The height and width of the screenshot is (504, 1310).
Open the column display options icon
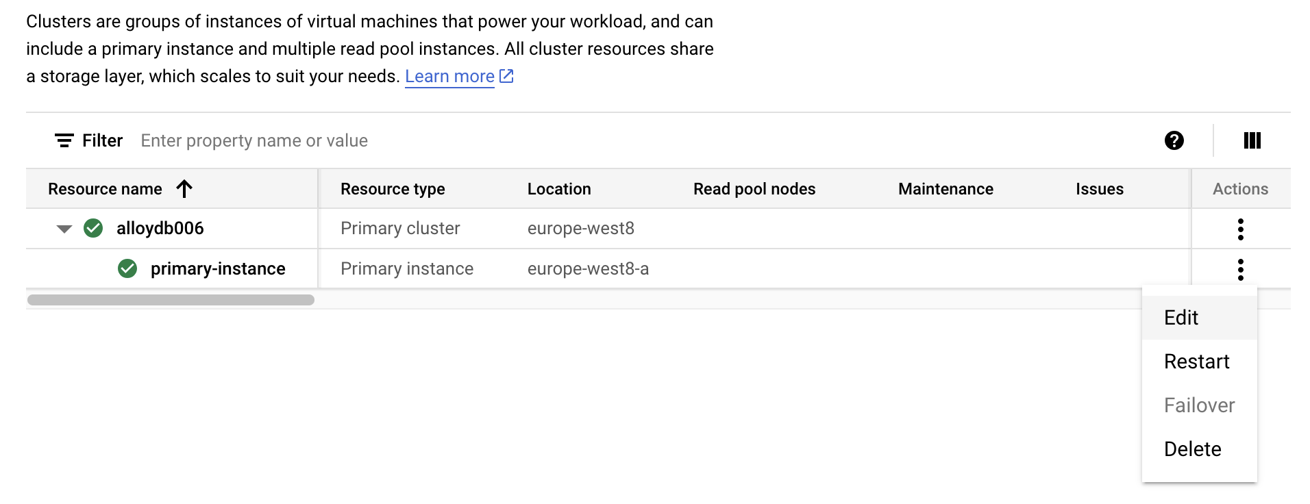[1252, 140]
